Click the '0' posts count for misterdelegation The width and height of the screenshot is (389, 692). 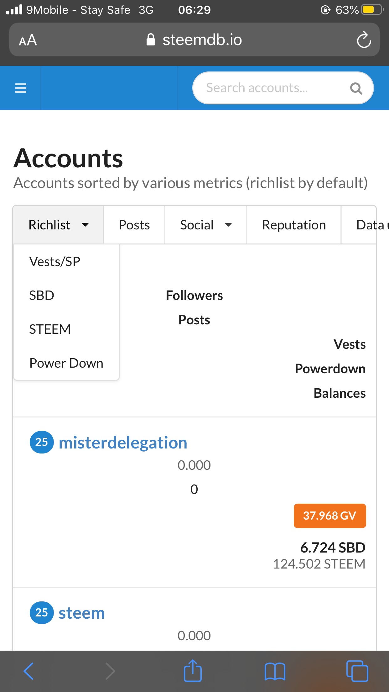[x=194, y=489]
